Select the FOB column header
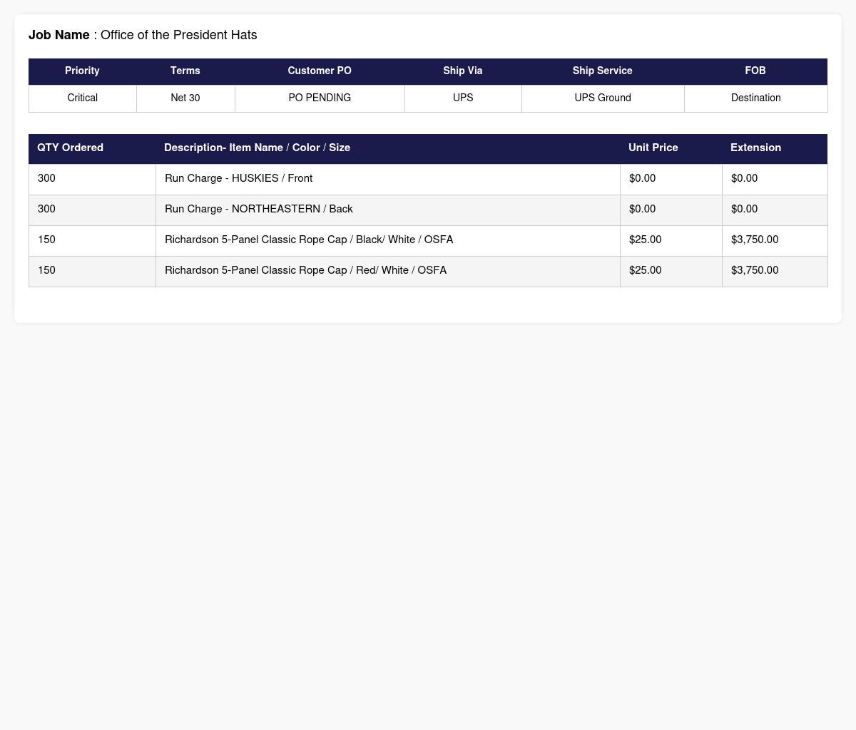Screen dimensions: 856x730 pos(755,71)
